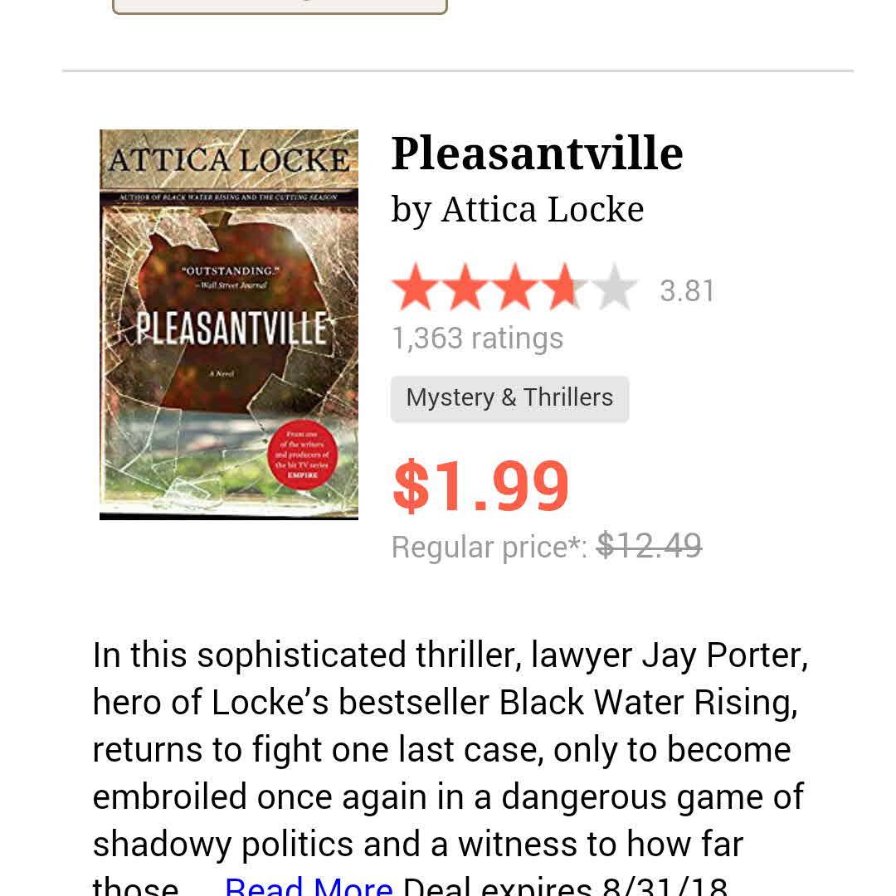This screenshot has width=896, height=896.
Task: Click the crossed-out $12.49 regular price
Action: coord(649,546)
